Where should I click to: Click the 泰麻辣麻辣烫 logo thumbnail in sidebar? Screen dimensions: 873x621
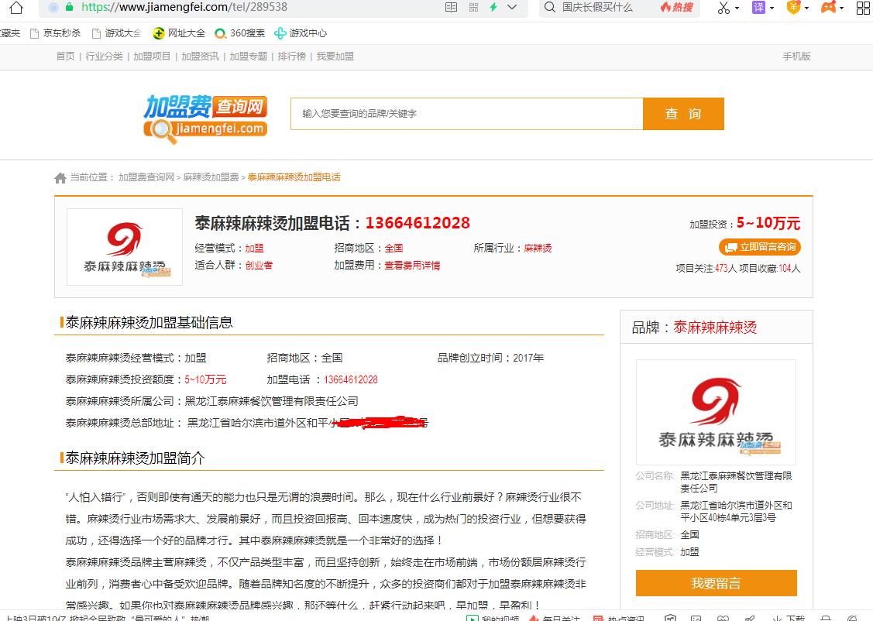pos(716,411)
